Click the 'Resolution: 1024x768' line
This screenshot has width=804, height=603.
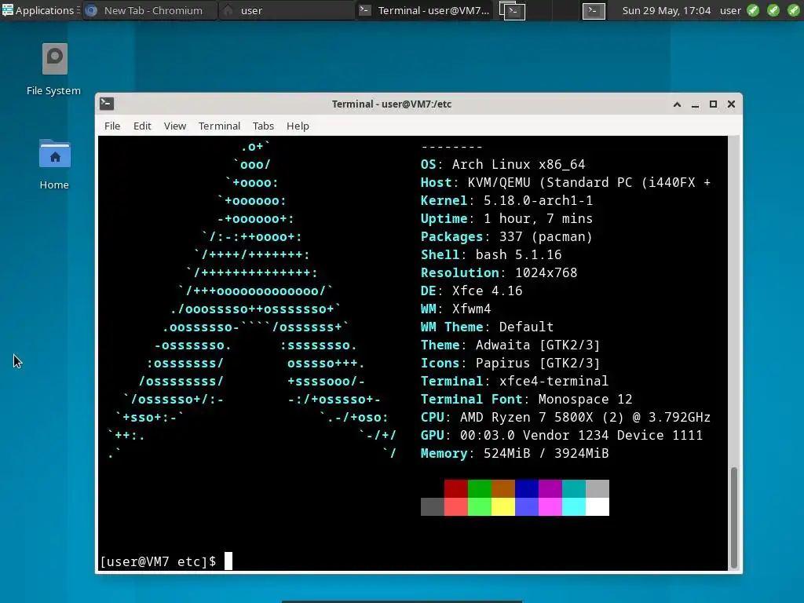pyautogui.click(x=499, y=272)
